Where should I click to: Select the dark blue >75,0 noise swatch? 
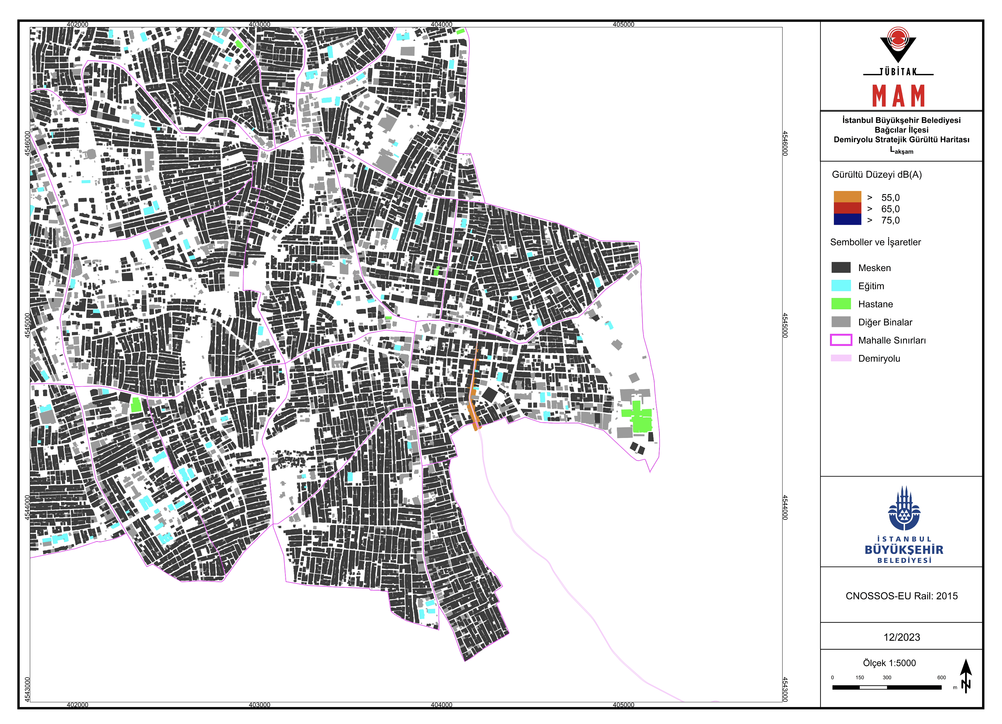(847, 219)
